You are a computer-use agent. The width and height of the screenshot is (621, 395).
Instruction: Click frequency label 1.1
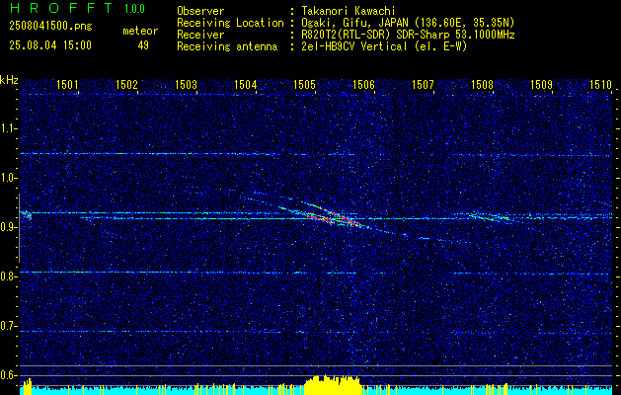click(8, 128)
